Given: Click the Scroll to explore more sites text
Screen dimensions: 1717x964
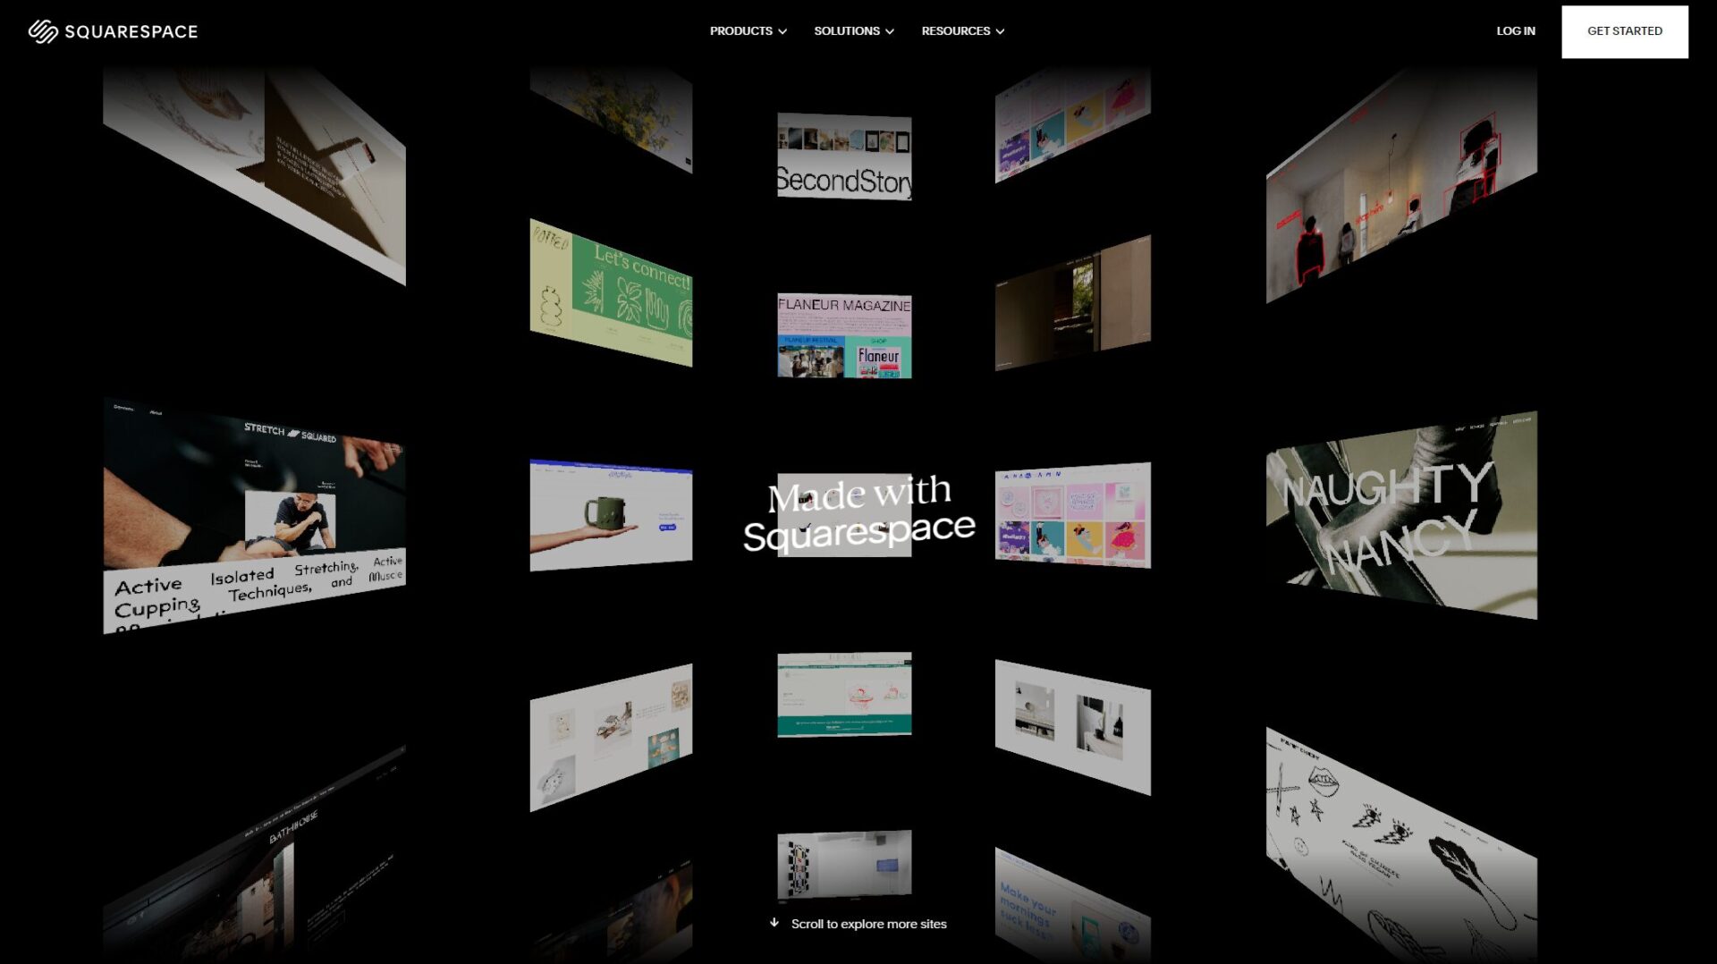Looking at the screenshot, I should click(x=869, y=924).
